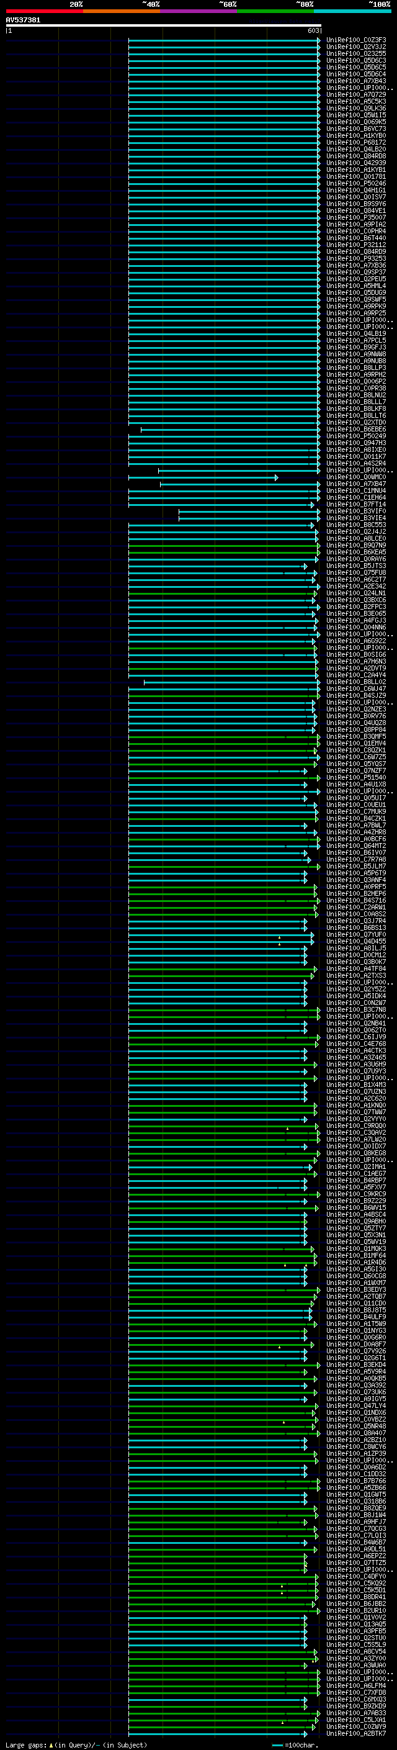Open hit UniRef100_P93253
Image resolution: width=397 pixels, height=1750 pixels.
coord(356,258)
